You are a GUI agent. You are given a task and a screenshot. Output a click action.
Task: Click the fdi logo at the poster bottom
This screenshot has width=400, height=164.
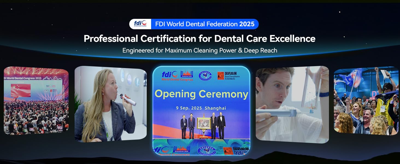point(161,150)
